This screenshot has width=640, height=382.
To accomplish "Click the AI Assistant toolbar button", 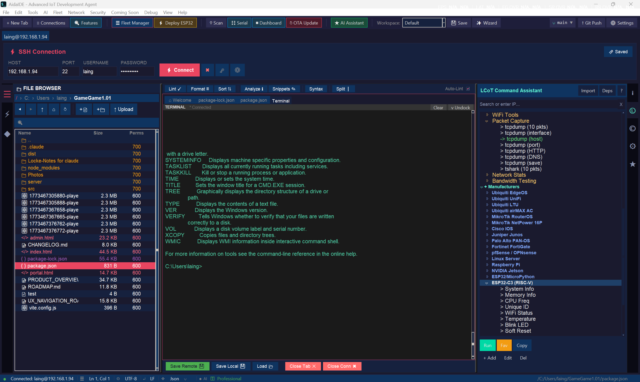I will [x=349, y=23].
